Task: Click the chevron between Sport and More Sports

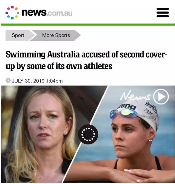Action: coord(33,35)
